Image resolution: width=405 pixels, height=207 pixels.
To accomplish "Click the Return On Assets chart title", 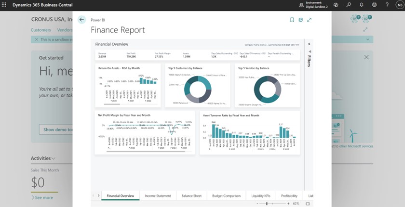I will coord(119,68).
